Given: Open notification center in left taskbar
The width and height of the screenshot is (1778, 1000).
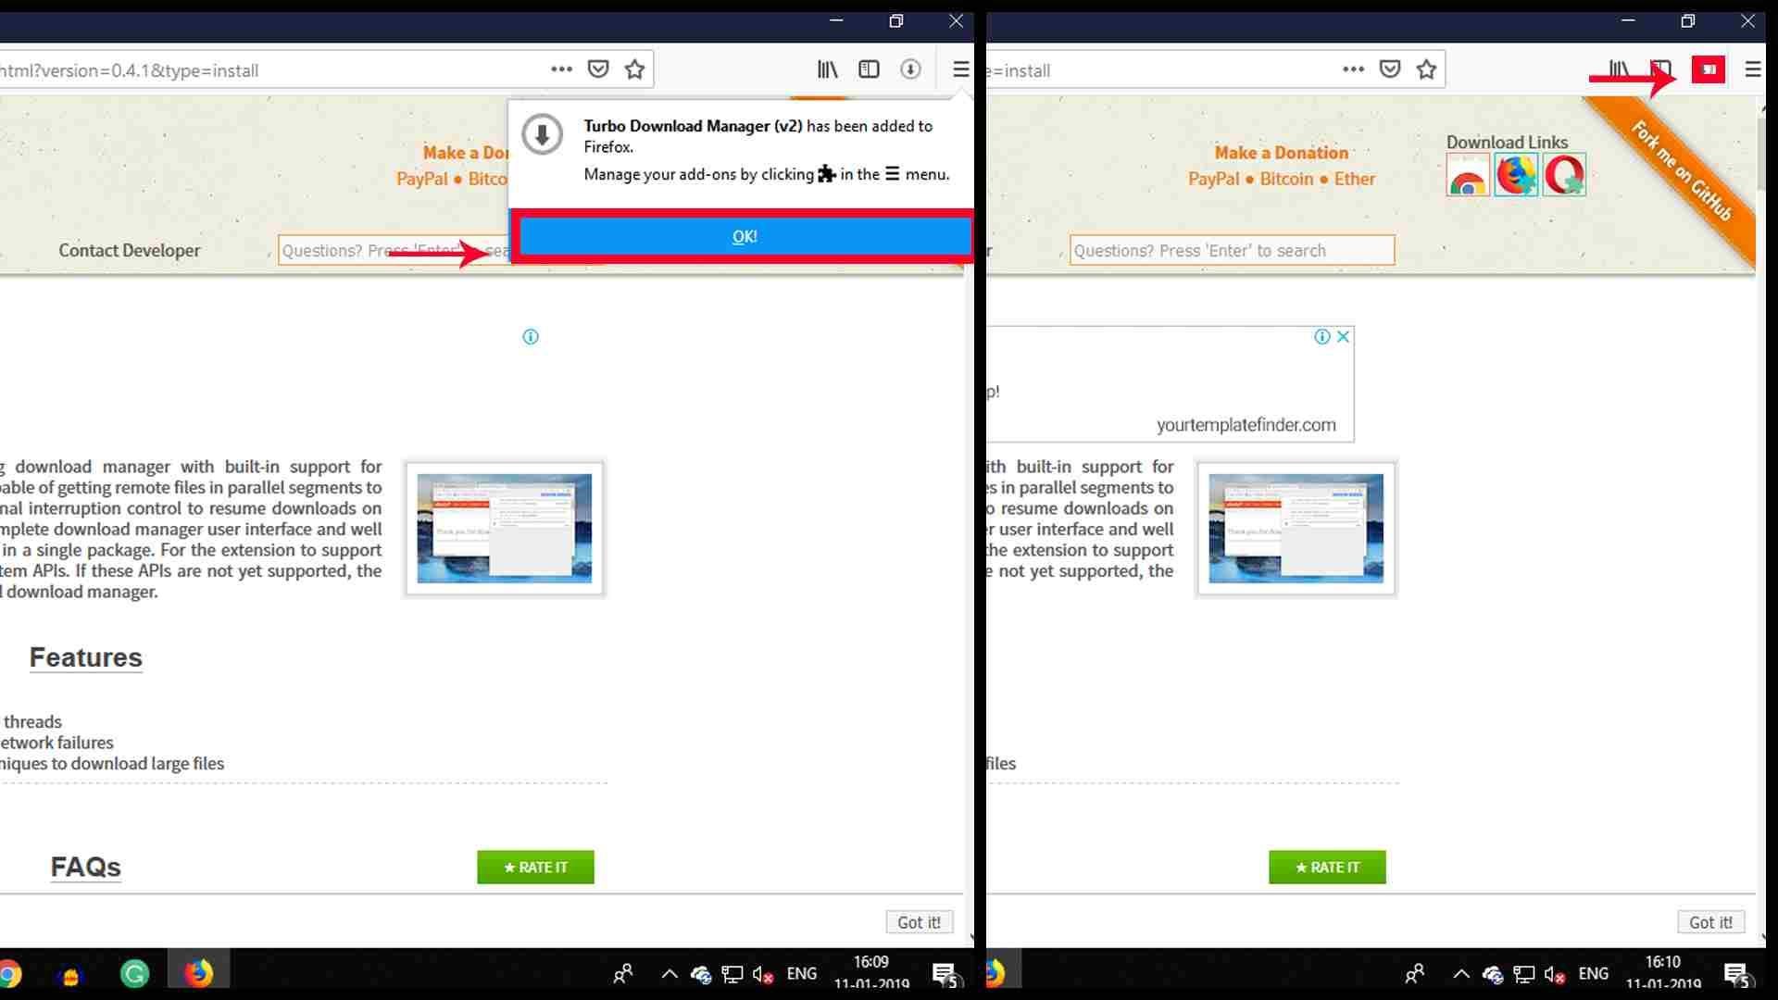Looking at the screenshot, I should [x=945, y=975].
